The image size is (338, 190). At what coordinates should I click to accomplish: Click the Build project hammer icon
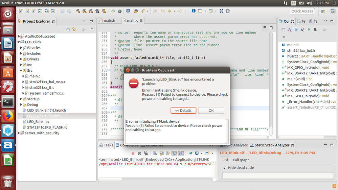78,11
